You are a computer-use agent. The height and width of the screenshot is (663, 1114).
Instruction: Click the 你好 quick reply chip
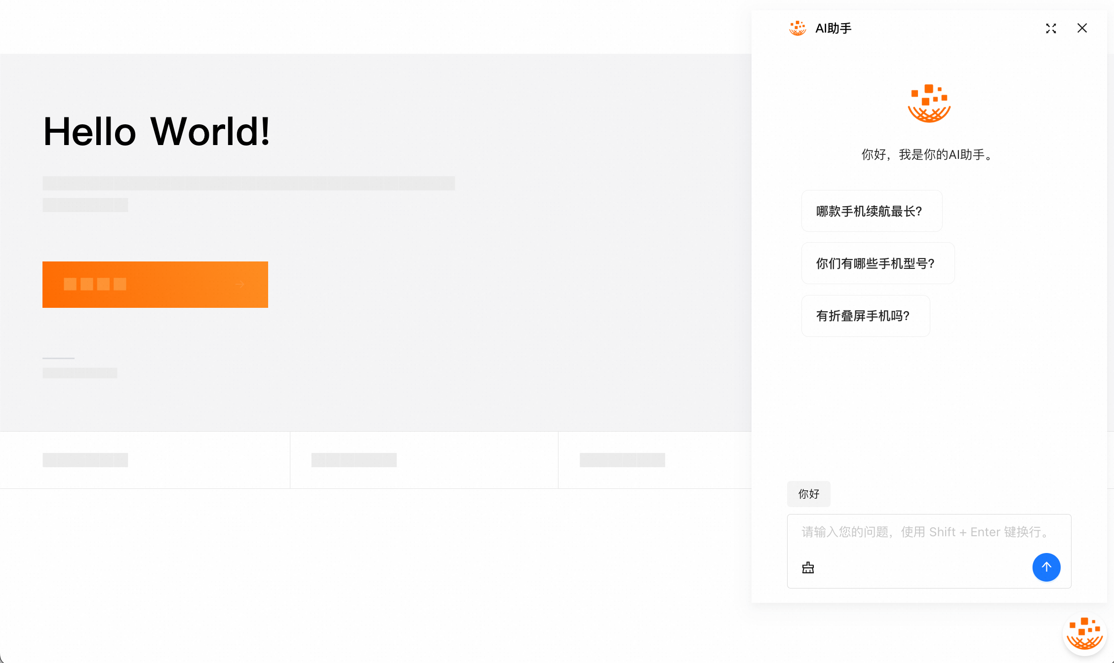(x=809, y=494)
